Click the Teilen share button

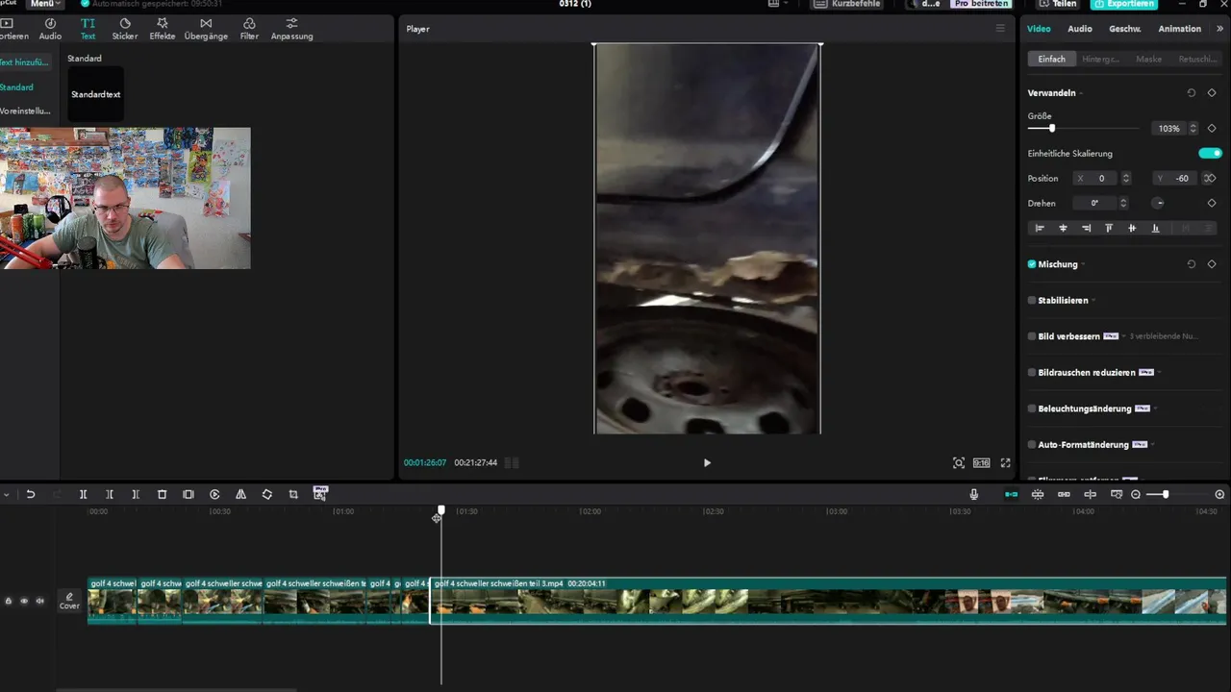coord(1058,4)
